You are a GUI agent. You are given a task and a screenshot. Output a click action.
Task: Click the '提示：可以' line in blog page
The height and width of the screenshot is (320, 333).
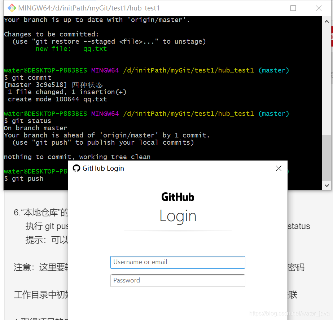tap(47, 240)
